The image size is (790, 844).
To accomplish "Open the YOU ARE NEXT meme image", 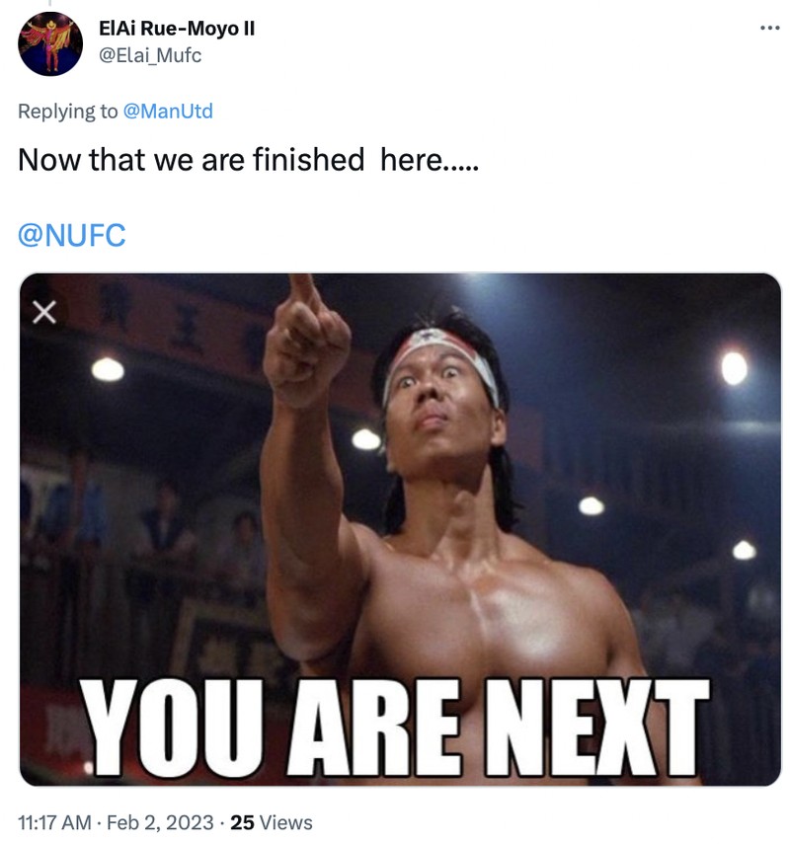I will (x=400, y=529).
